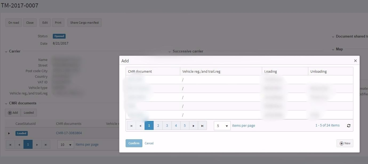Image resolution: width=368 pixels, height=164 pixels.
Task: Share Cargo manifest
Action: tap(85, 23)
